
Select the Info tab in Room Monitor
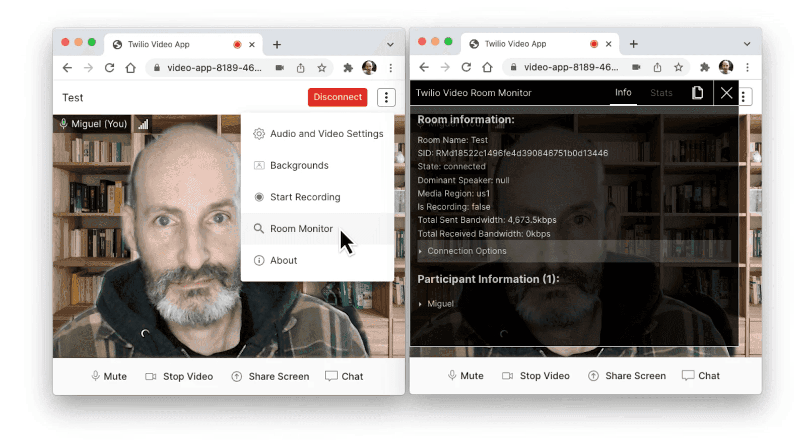tap(623, 93)
